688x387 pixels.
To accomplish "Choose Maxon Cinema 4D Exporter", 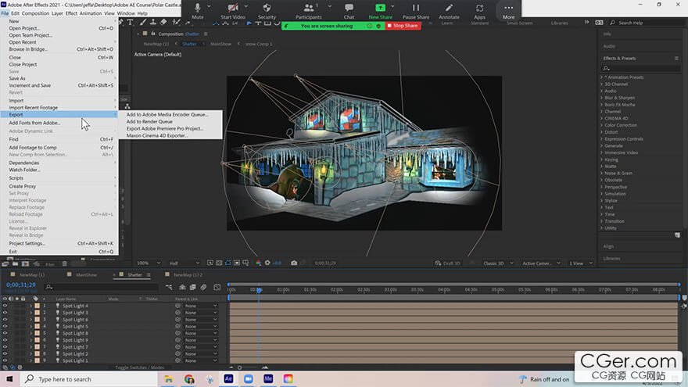I will pyautogui.click(x=156, y=135).
